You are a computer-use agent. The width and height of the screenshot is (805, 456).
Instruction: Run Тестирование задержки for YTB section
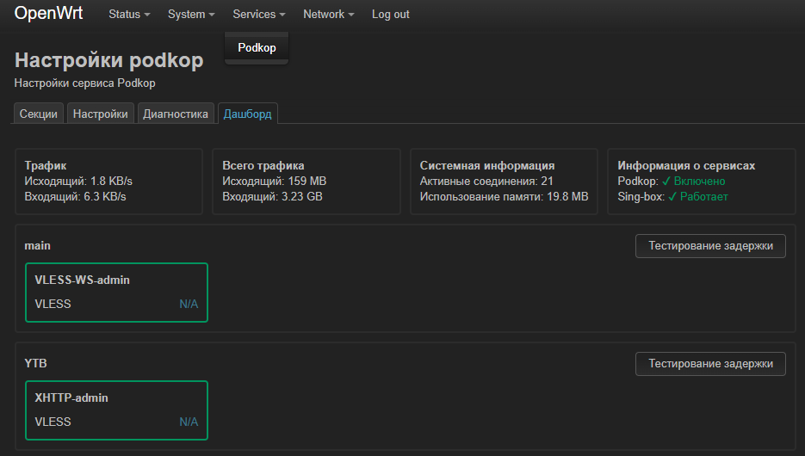[x=710, y=364]
